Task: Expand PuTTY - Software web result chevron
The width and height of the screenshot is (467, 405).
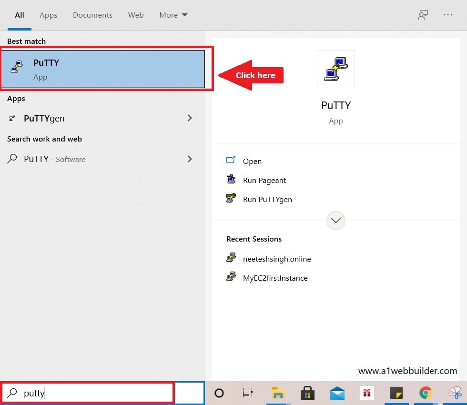Action: tap(190, 159)
